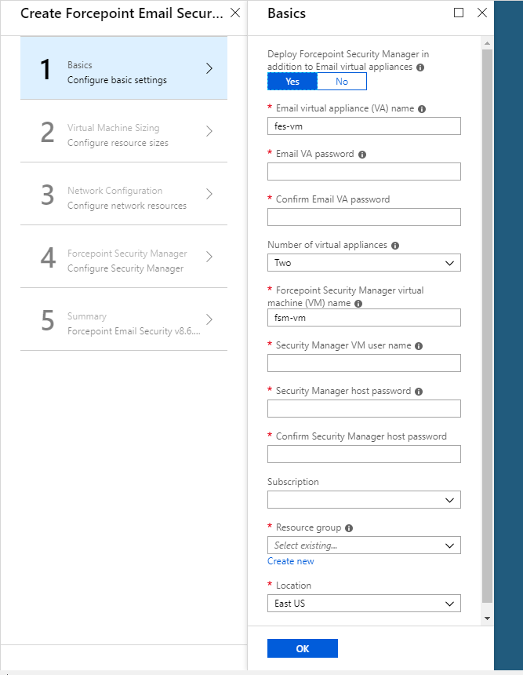Select Yes to deploy Security Manager
The height and width of the screenshot is (675, 523).
click(x=292, y=82)
